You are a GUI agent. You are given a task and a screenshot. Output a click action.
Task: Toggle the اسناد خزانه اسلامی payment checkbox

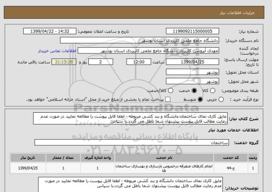[168, 100]
